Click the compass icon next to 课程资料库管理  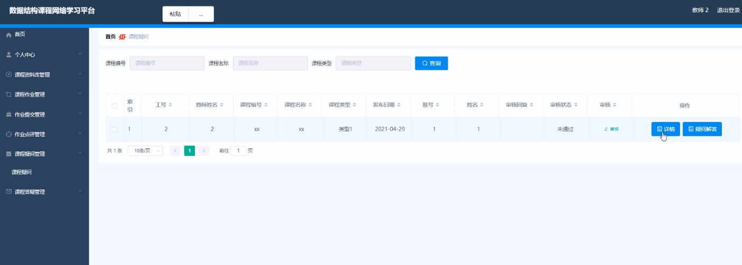(8, 74)
